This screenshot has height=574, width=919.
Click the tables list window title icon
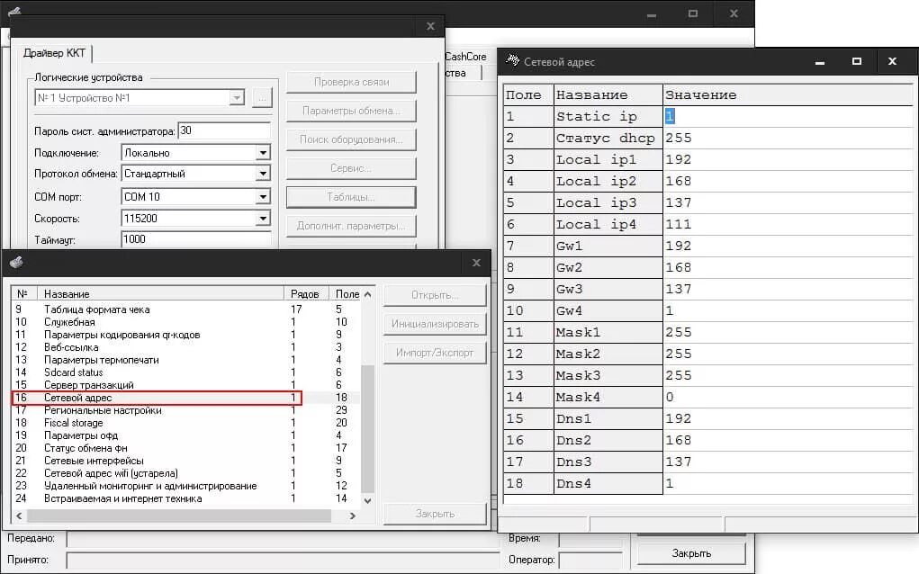pyautogui.click(x=16, y=262)
